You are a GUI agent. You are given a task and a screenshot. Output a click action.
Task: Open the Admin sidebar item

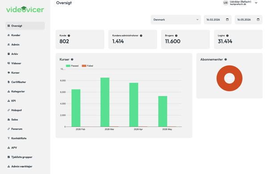[x=25, y=45]
